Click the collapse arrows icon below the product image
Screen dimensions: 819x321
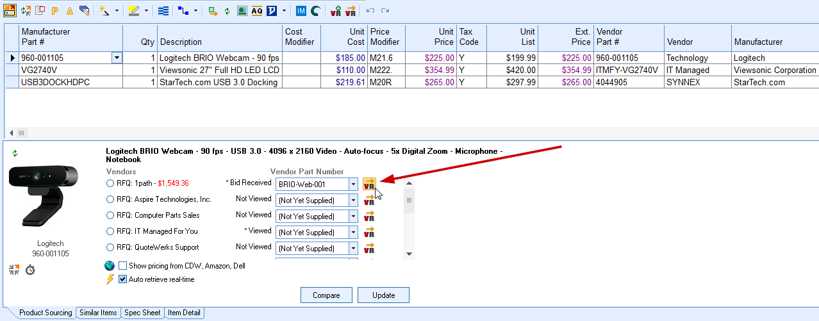pos(14,270)
